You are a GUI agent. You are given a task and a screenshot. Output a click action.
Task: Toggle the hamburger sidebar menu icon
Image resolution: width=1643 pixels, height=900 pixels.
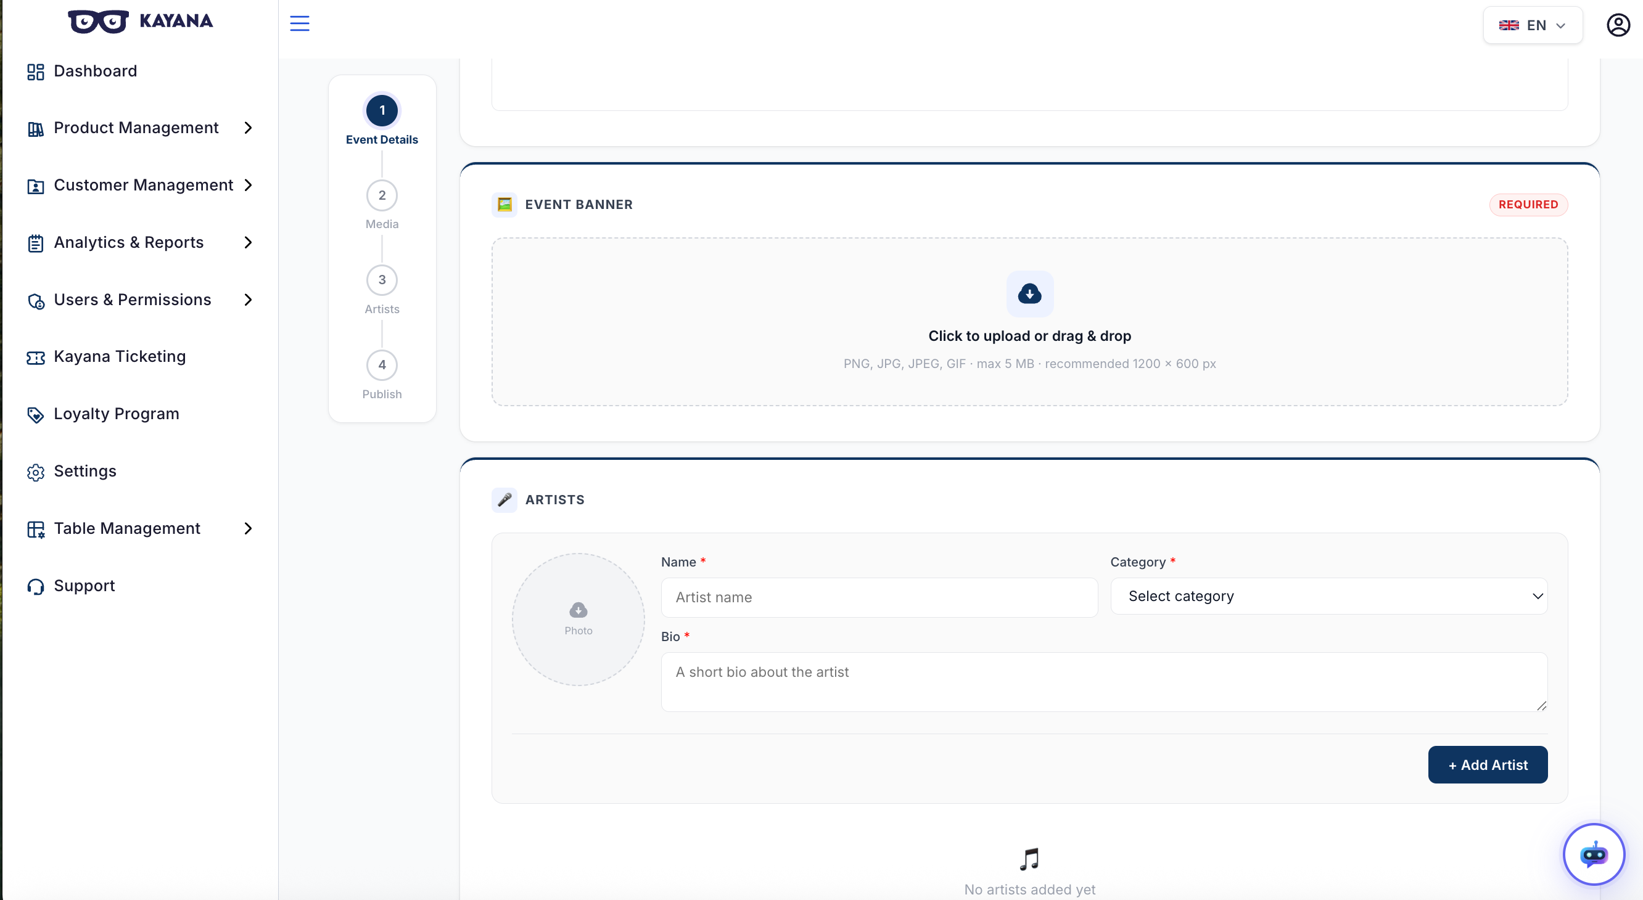click(300, 23)
